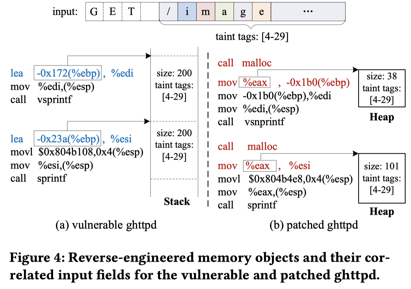Select the highlighted 'i' input cell
The height and width of the screenshot is (289, 411).
(187, 11)
